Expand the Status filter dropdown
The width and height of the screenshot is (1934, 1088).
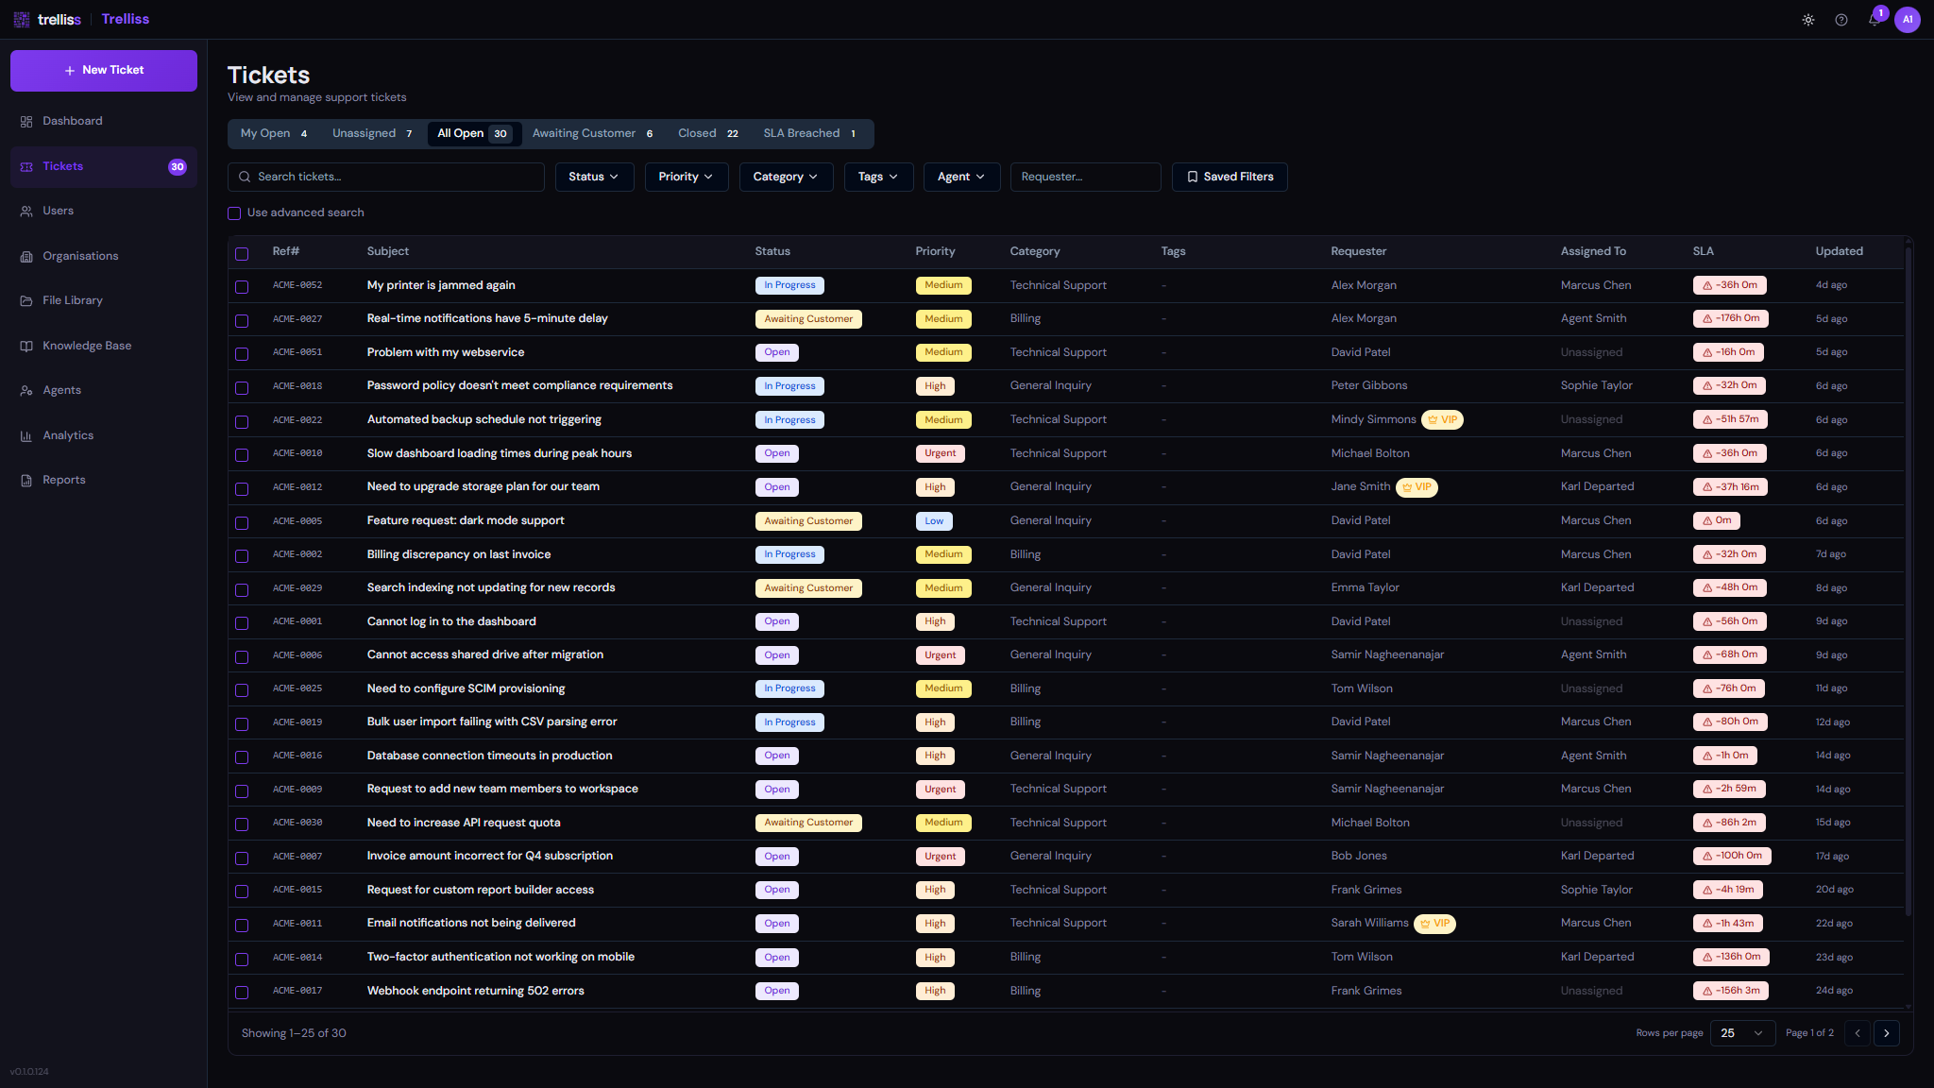coord(593,177)
